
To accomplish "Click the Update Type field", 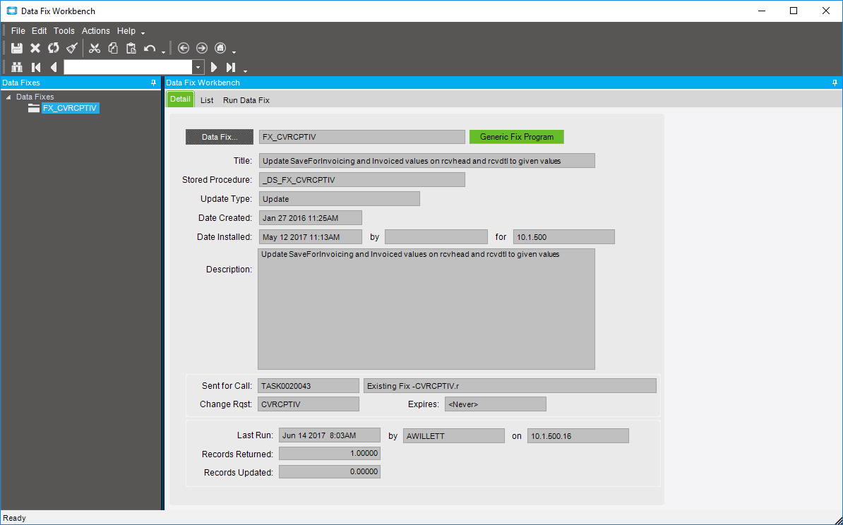I will [x=339, y=199].
